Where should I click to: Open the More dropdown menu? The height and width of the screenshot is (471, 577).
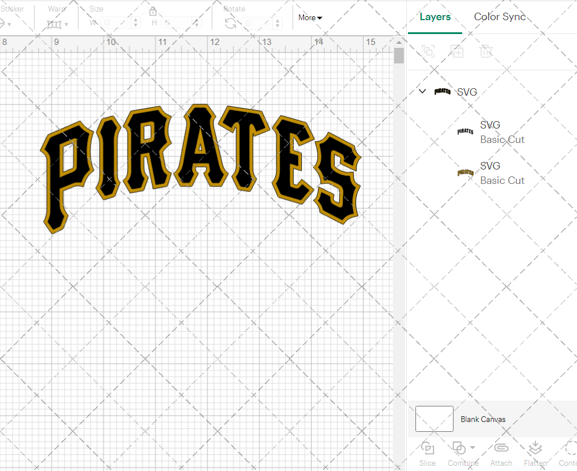pos(310,18)
